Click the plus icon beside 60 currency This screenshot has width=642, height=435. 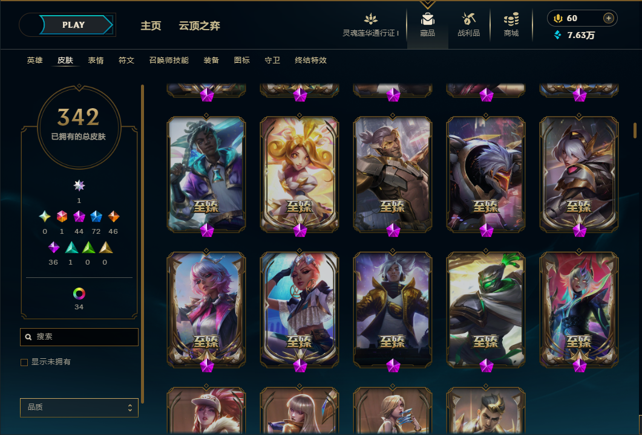click(x=609, y=18)
